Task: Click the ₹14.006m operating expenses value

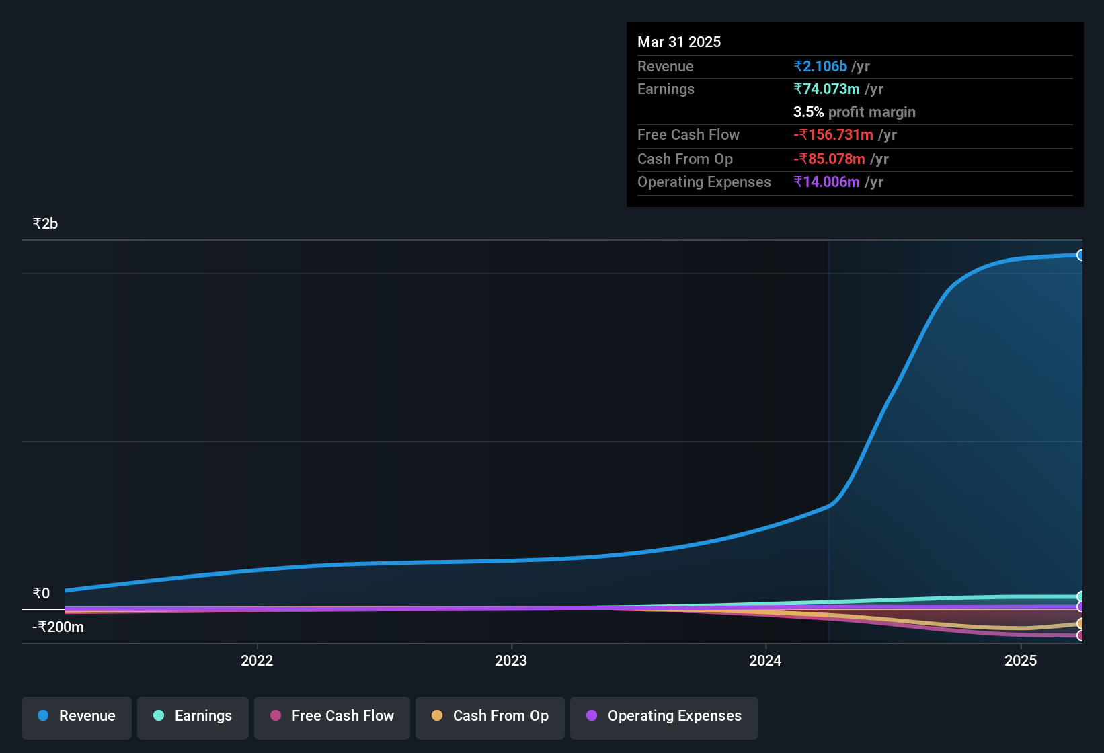Action: 826,182
